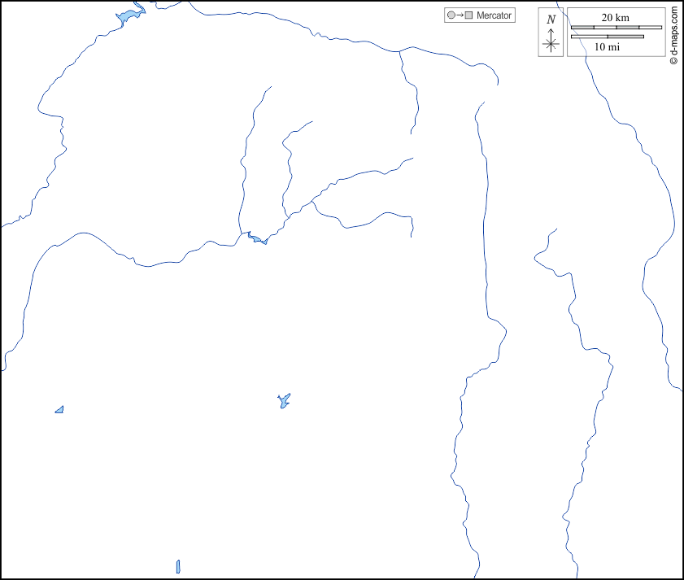Click the narrow lake at the bottom of the map
This screenshot has width=684, height=580.
pyautogui.click(x=178, y=566)
